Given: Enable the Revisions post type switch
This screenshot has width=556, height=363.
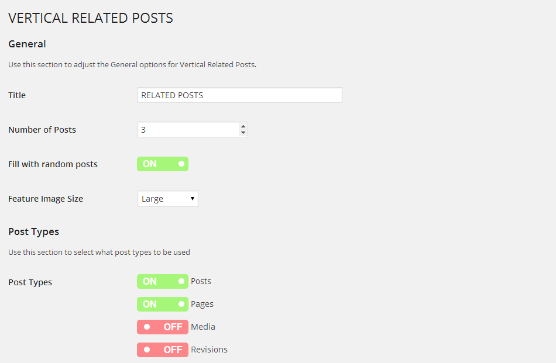Looking at the screenshot, I should 163,350.
